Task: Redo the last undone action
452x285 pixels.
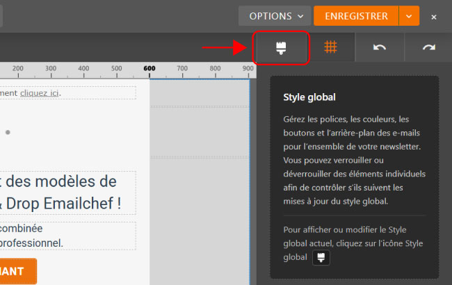Action: coord(428,47)
